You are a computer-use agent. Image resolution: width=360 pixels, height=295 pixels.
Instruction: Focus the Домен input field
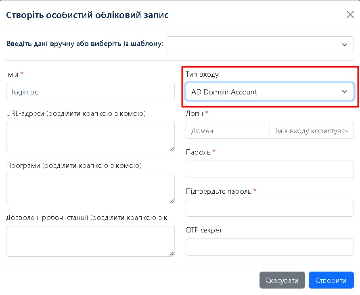pos(228,131)
